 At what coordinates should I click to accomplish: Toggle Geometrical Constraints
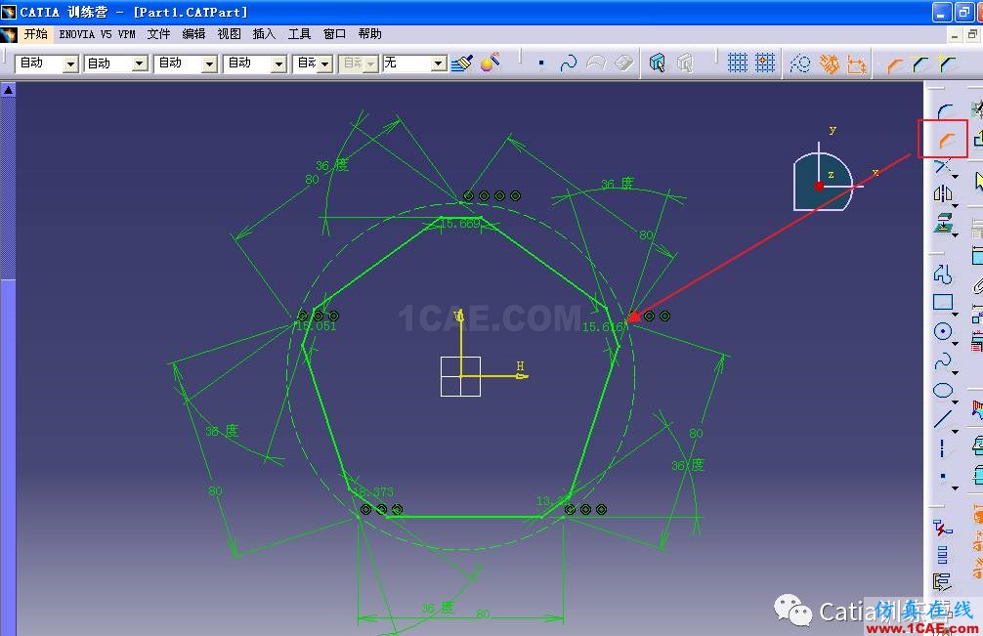click(829, 64)
